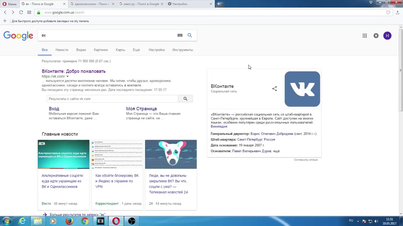Open Павел Валерьевич Дуров link

(x=252, y=151)
